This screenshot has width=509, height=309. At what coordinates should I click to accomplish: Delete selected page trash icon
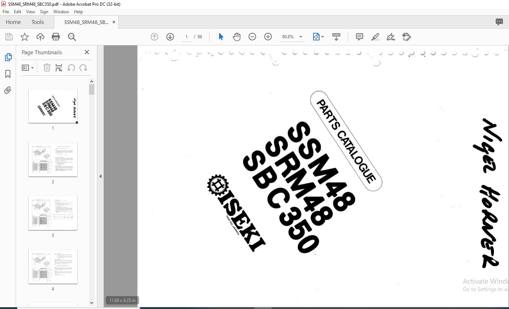[47, 68]
